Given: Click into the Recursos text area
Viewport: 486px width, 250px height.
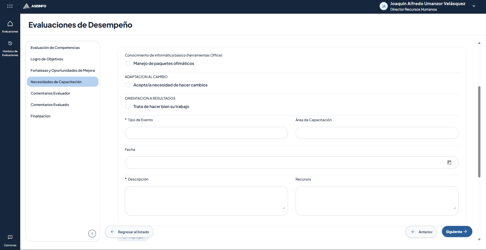Looking at the screenshot, I should click(x=377, y=201).
